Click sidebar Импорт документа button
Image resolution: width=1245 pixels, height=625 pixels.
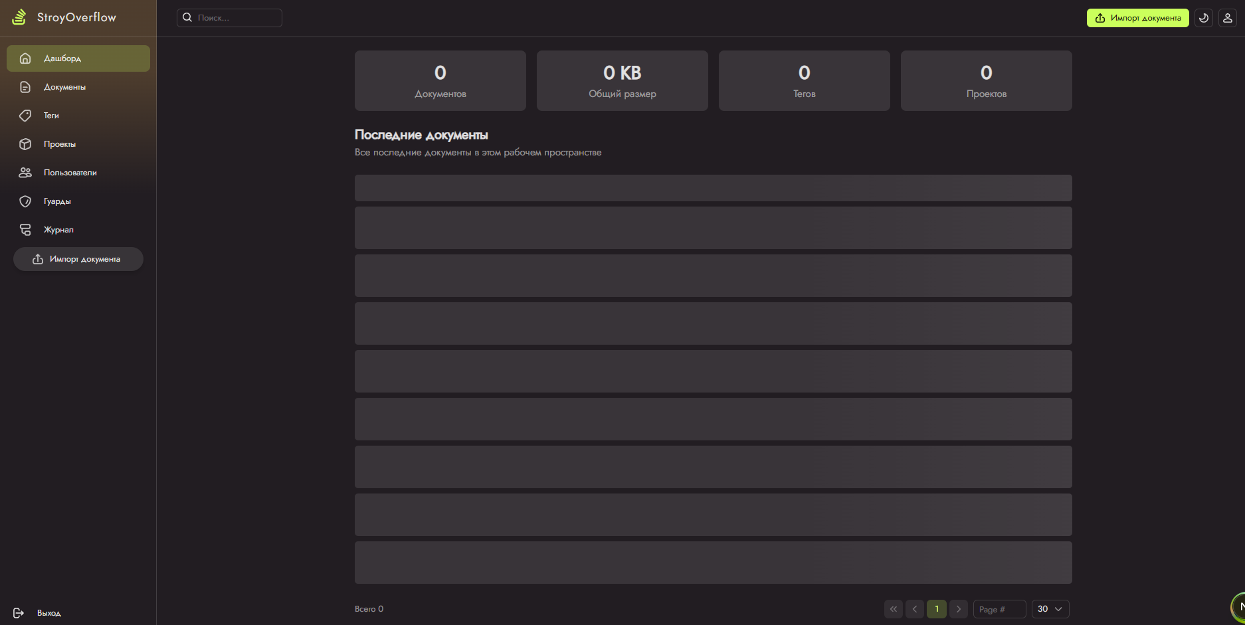click(78, 259)
